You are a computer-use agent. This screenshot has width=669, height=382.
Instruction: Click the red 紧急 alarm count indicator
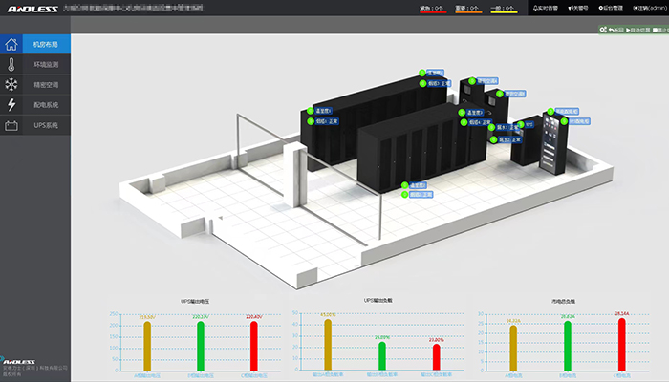[x=432, y=9]
